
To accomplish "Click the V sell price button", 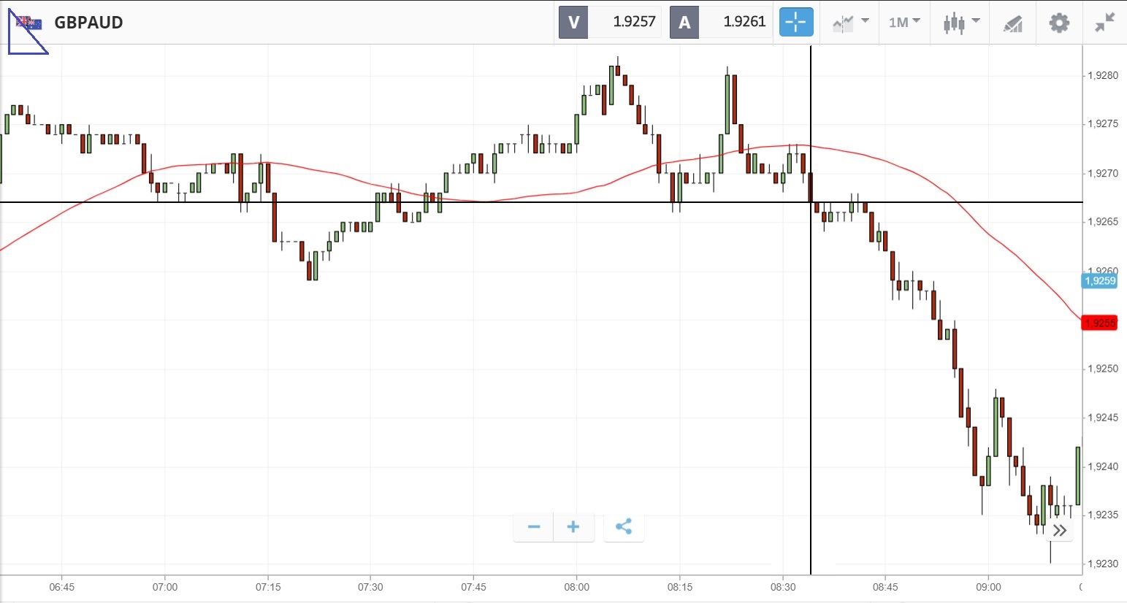I will (610, 22).
